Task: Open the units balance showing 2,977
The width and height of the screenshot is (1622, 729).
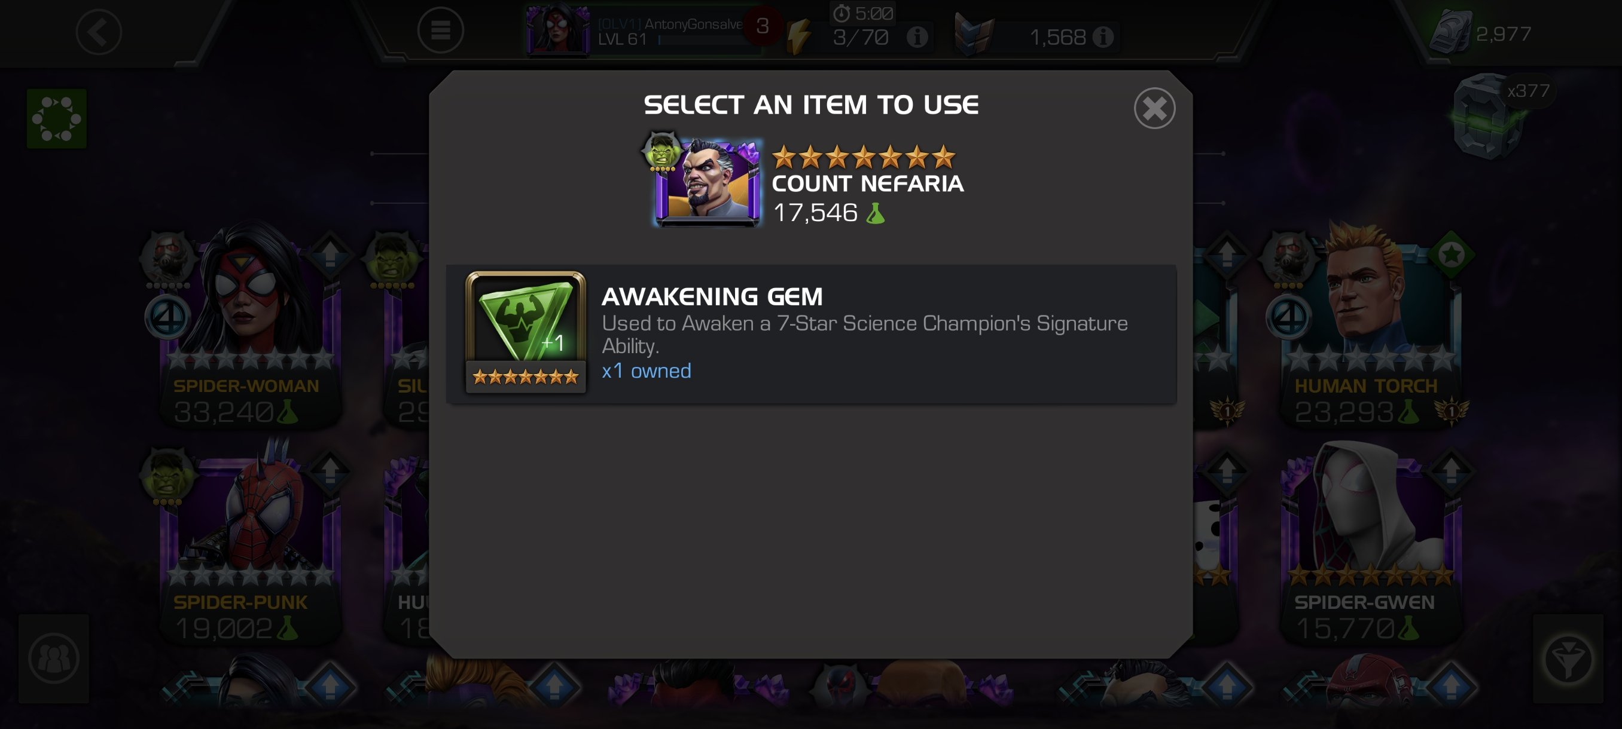Action: pos(1481,33)
